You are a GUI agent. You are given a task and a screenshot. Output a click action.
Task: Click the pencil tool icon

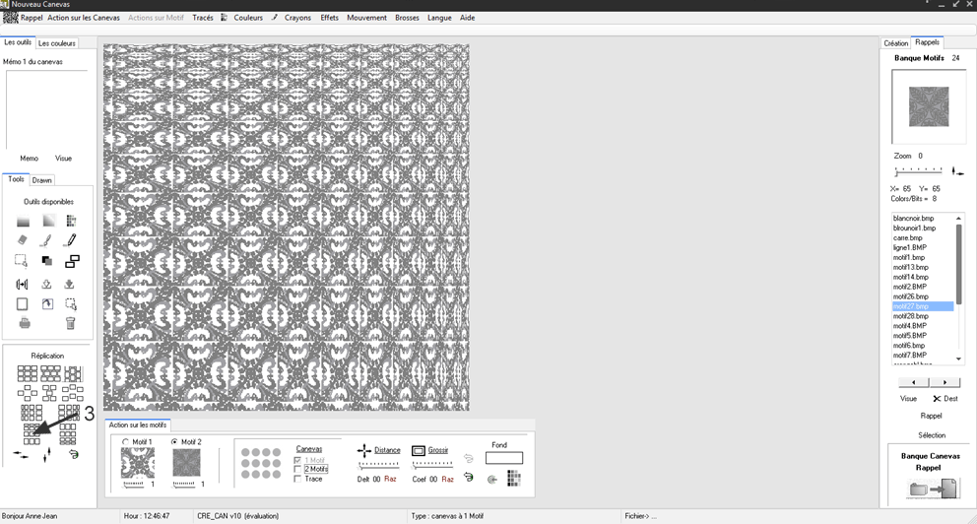point(71,239)
